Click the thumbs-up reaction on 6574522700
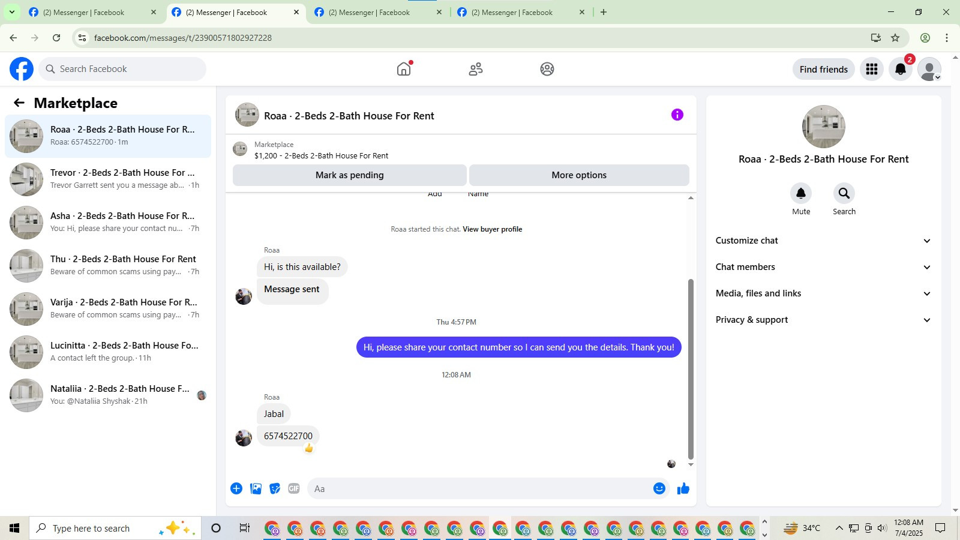 pyautogui.click(x=309, y=448)
